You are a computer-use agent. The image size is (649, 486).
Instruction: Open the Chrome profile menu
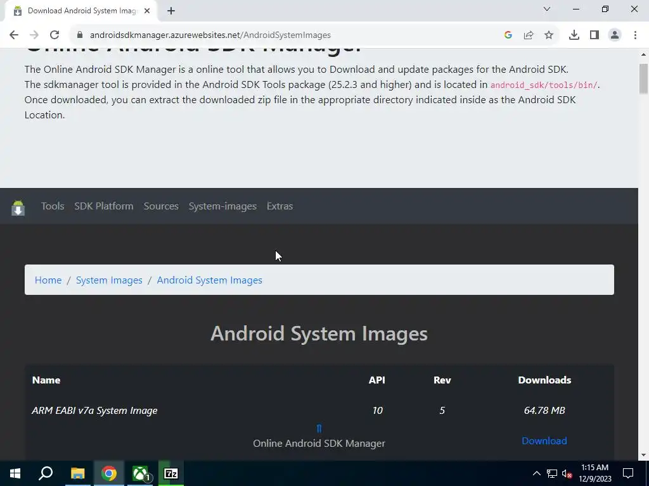coord(615,35)
